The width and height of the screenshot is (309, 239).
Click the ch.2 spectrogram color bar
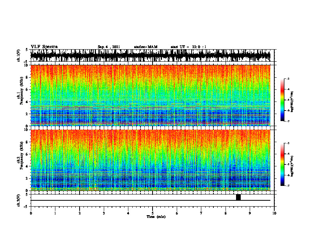pyautogui.click(x=282, y=164)
